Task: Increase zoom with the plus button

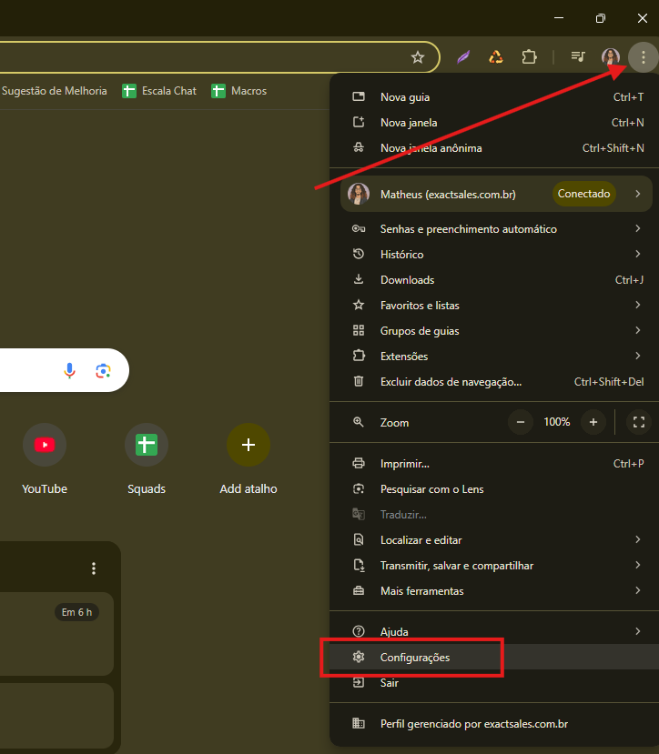Action: pyautogui.click(x=593, y=422)
